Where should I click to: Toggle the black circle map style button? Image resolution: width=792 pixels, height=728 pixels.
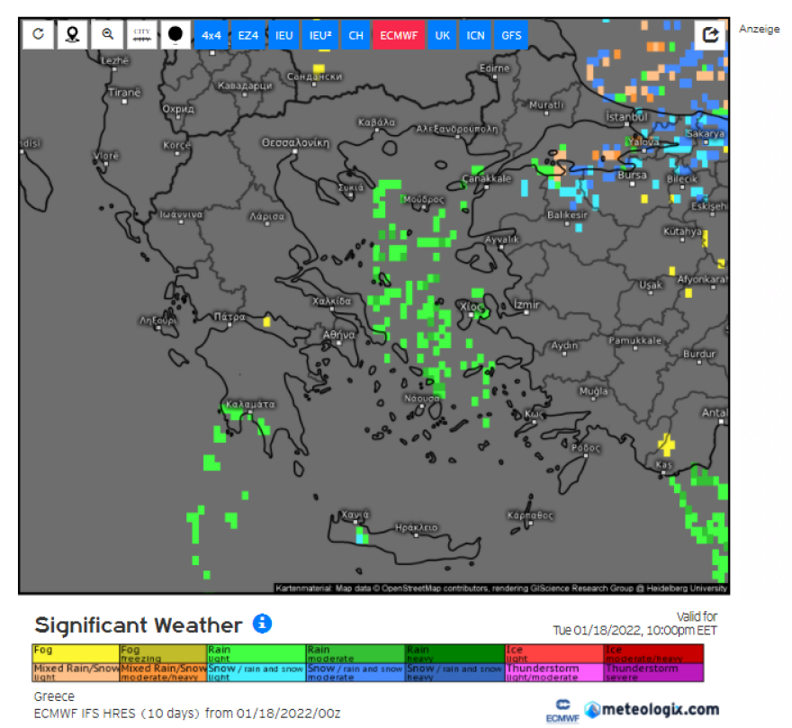point(175,34)
